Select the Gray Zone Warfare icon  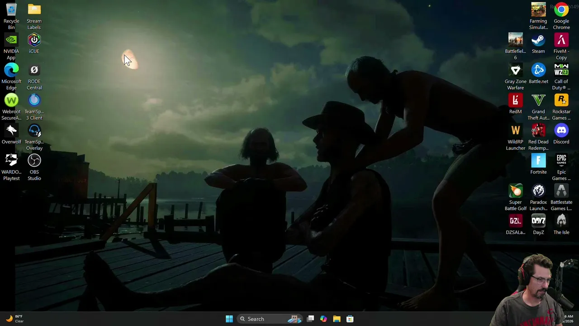[x=515, y=77]
